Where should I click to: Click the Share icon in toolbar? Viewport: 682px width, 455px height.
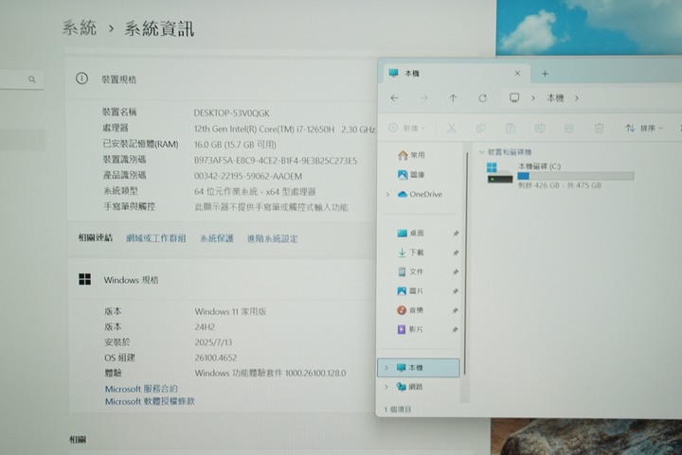[569, 128]
